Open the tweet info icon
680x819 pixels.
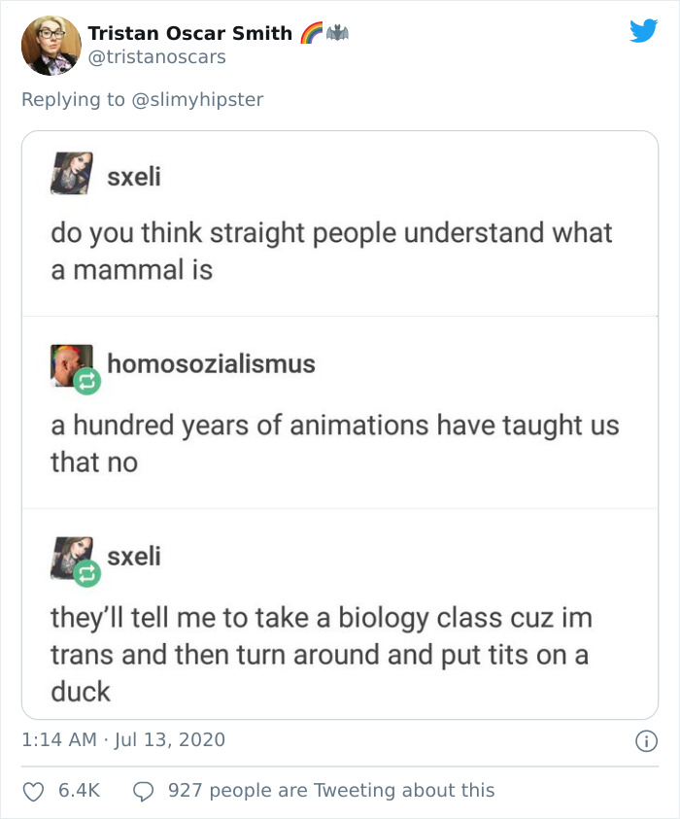(x=647, y=739)
